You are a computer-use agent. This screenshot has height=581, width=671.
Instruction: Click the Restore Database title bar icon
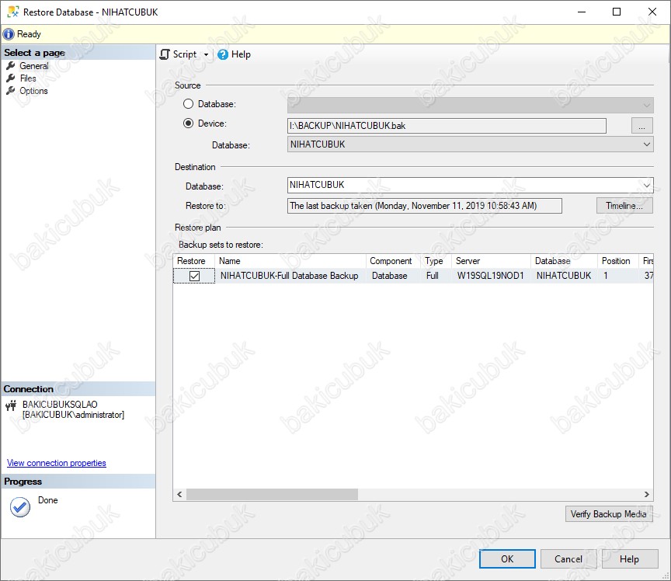(x=13, y=12)
